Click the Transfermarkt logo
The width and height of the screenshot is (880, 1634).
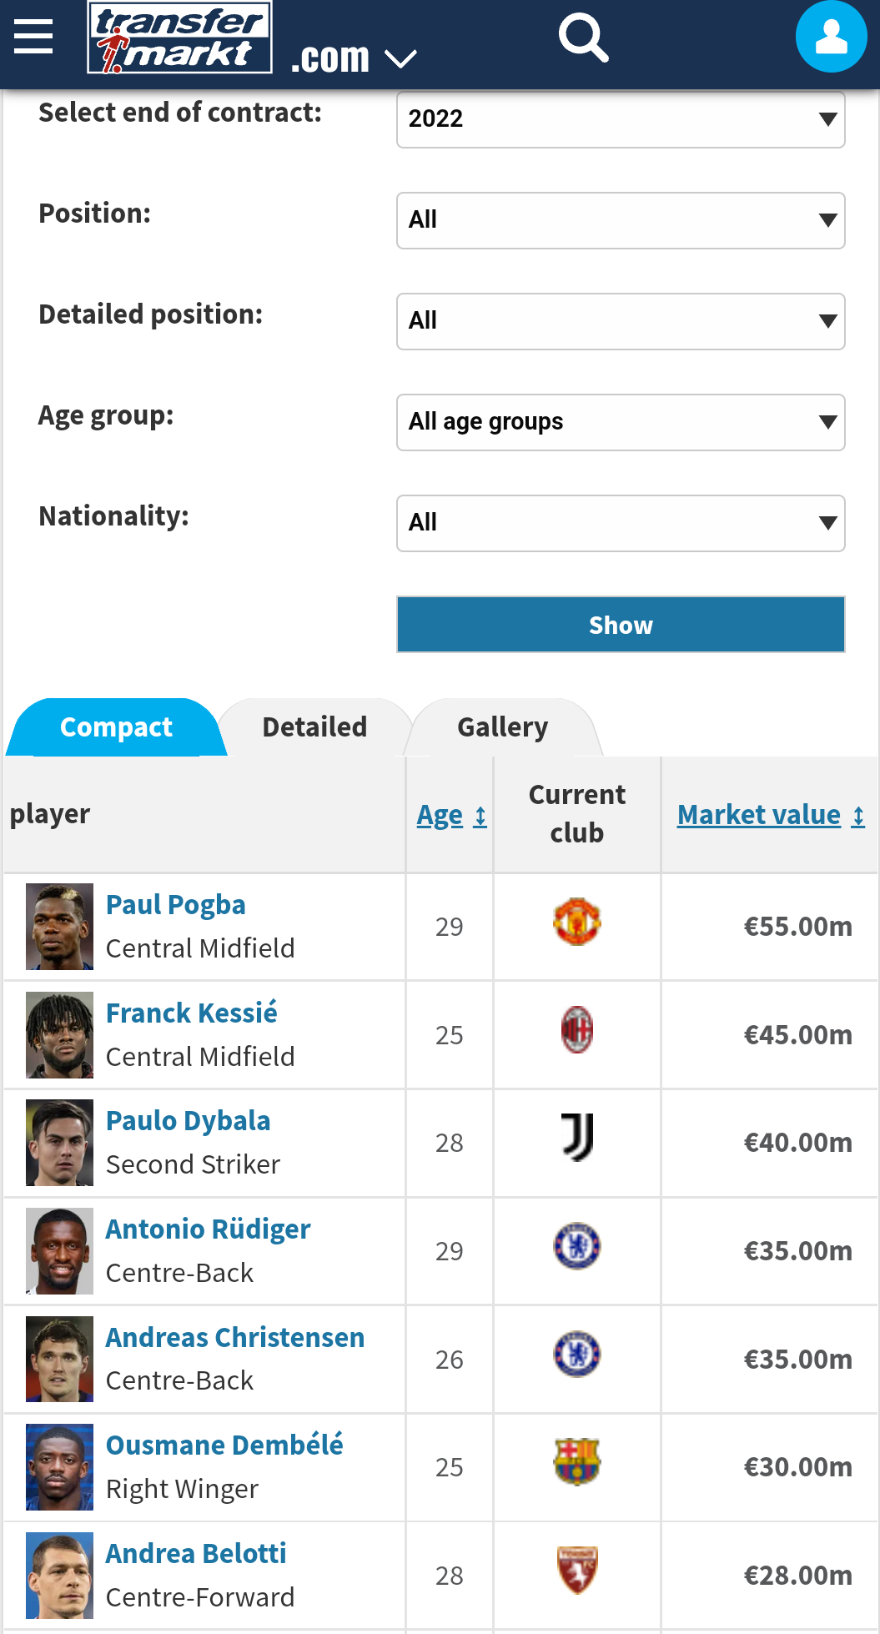pyautogui.click(x=180, y=38)
